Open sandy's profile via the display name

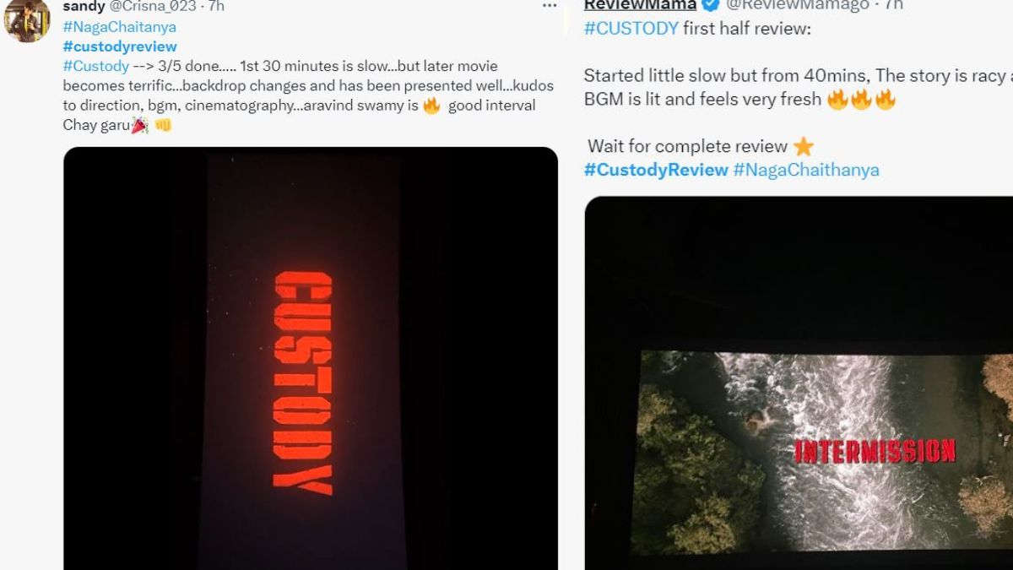84,7
